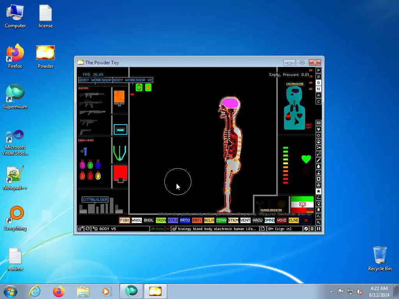Open the Everything search desktop shortcut

coord(15,218)
